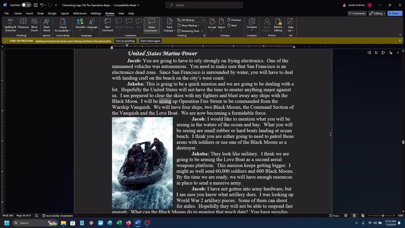Screen dimensions: 405x228
Task: Switch to the Insert tab
Action: click(29, 13)
